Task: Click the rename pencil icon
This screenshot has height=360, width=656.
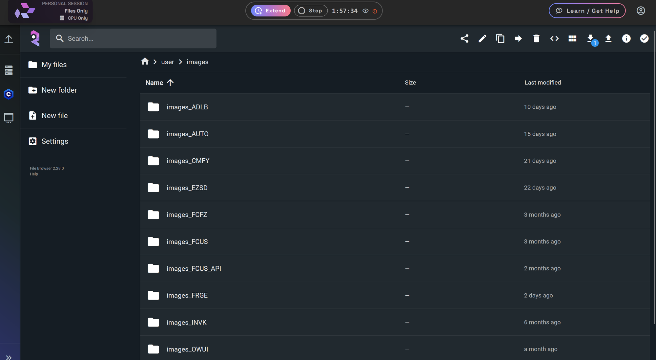Action: click(x=482, y=38)
